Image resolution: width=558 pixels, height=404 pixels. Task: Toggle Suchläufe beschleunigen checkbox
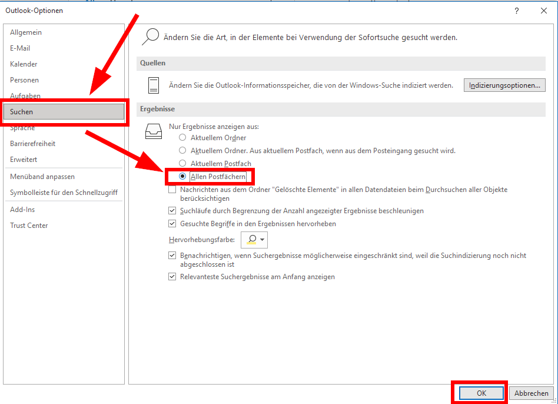point(172,211)
